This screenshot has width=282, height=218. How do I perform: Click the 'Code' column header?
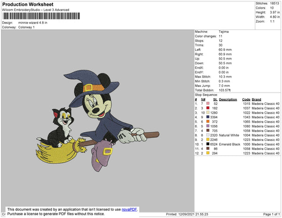pyautogui.click(x=246, y=100)
